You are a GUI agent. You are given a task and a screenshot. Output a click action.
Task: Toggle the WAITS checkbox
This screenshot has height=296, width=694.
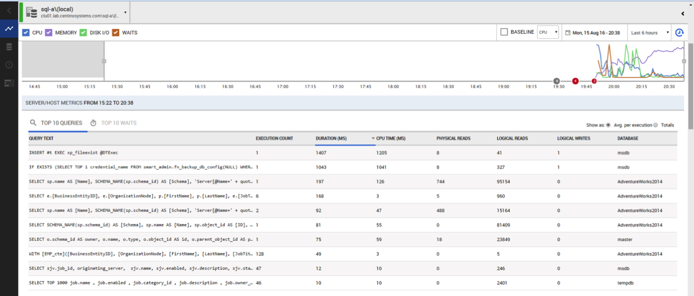pyautogui.click(x=116, y=33)
